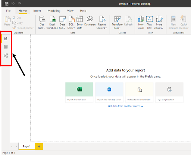Screen dimensions: 191x155
Task: Switch to the Insert ribbon tab
Action: (x=37, y=11)
